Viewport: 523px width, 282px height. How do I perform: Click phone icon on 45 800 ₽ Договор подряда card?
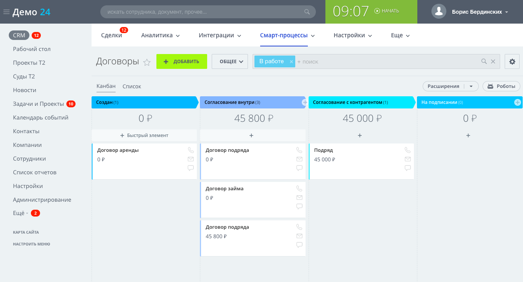[x=299, y=227]
